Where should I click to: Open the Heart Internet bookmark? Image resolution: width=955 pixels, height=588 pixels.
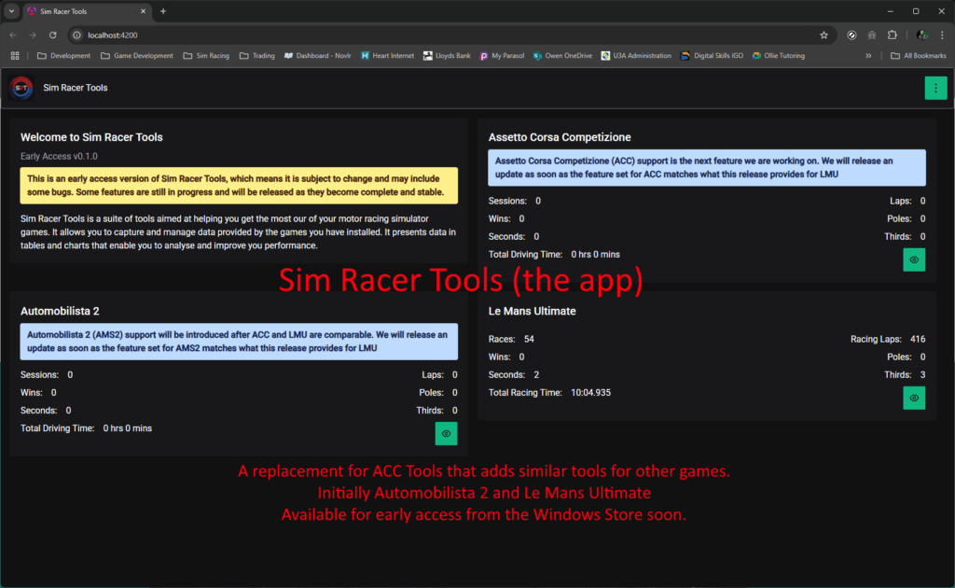click(387, 55)
